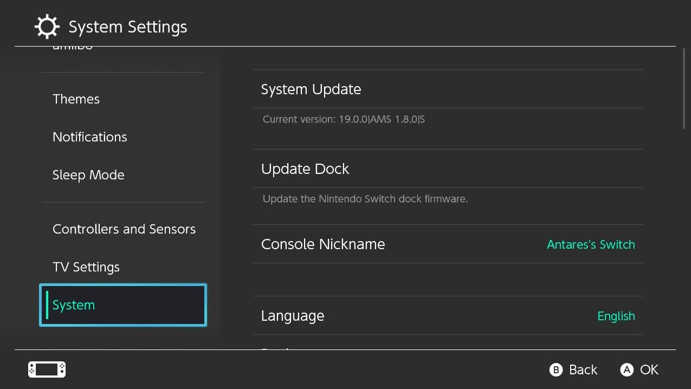Open the Language setting
This screenshot has width=691, height=389.
[293, 316]
